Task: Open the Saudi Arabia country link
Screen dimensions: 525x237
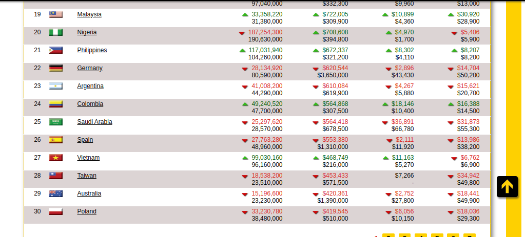Action: coord(95,122)
